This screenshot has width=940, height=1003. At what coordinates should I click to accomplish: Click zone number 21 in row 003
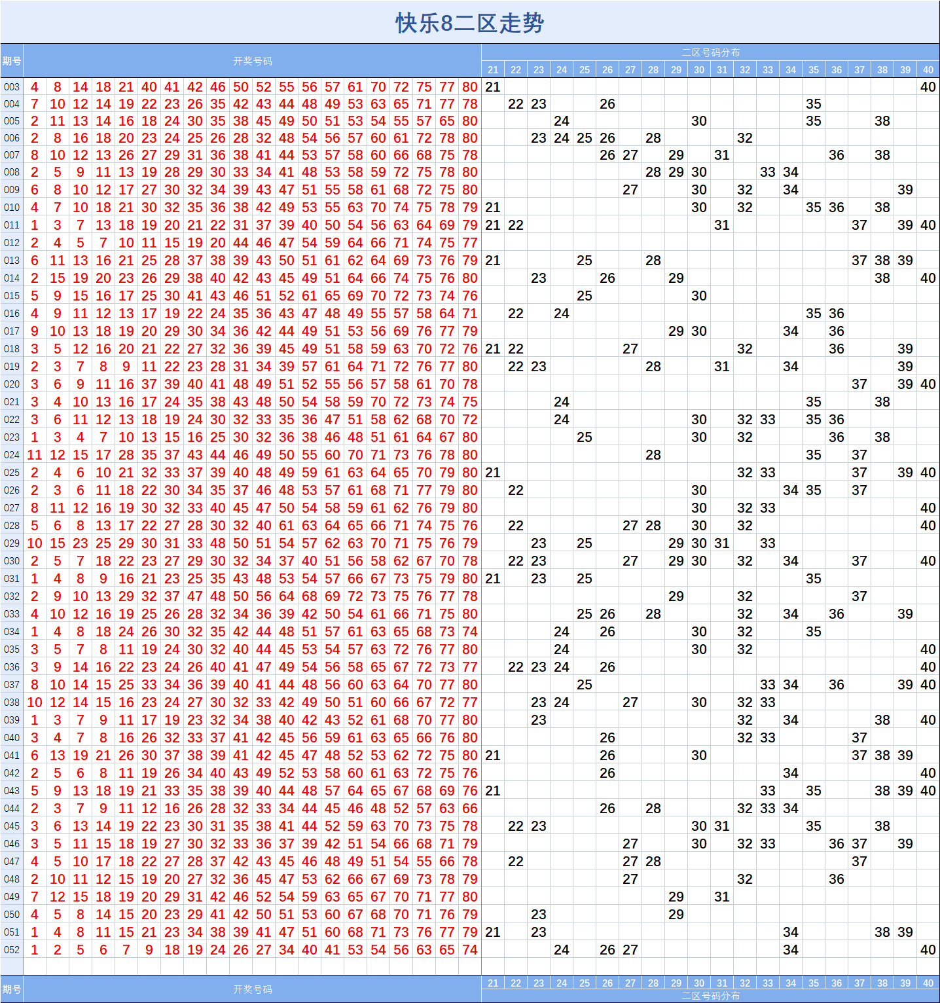493,87
